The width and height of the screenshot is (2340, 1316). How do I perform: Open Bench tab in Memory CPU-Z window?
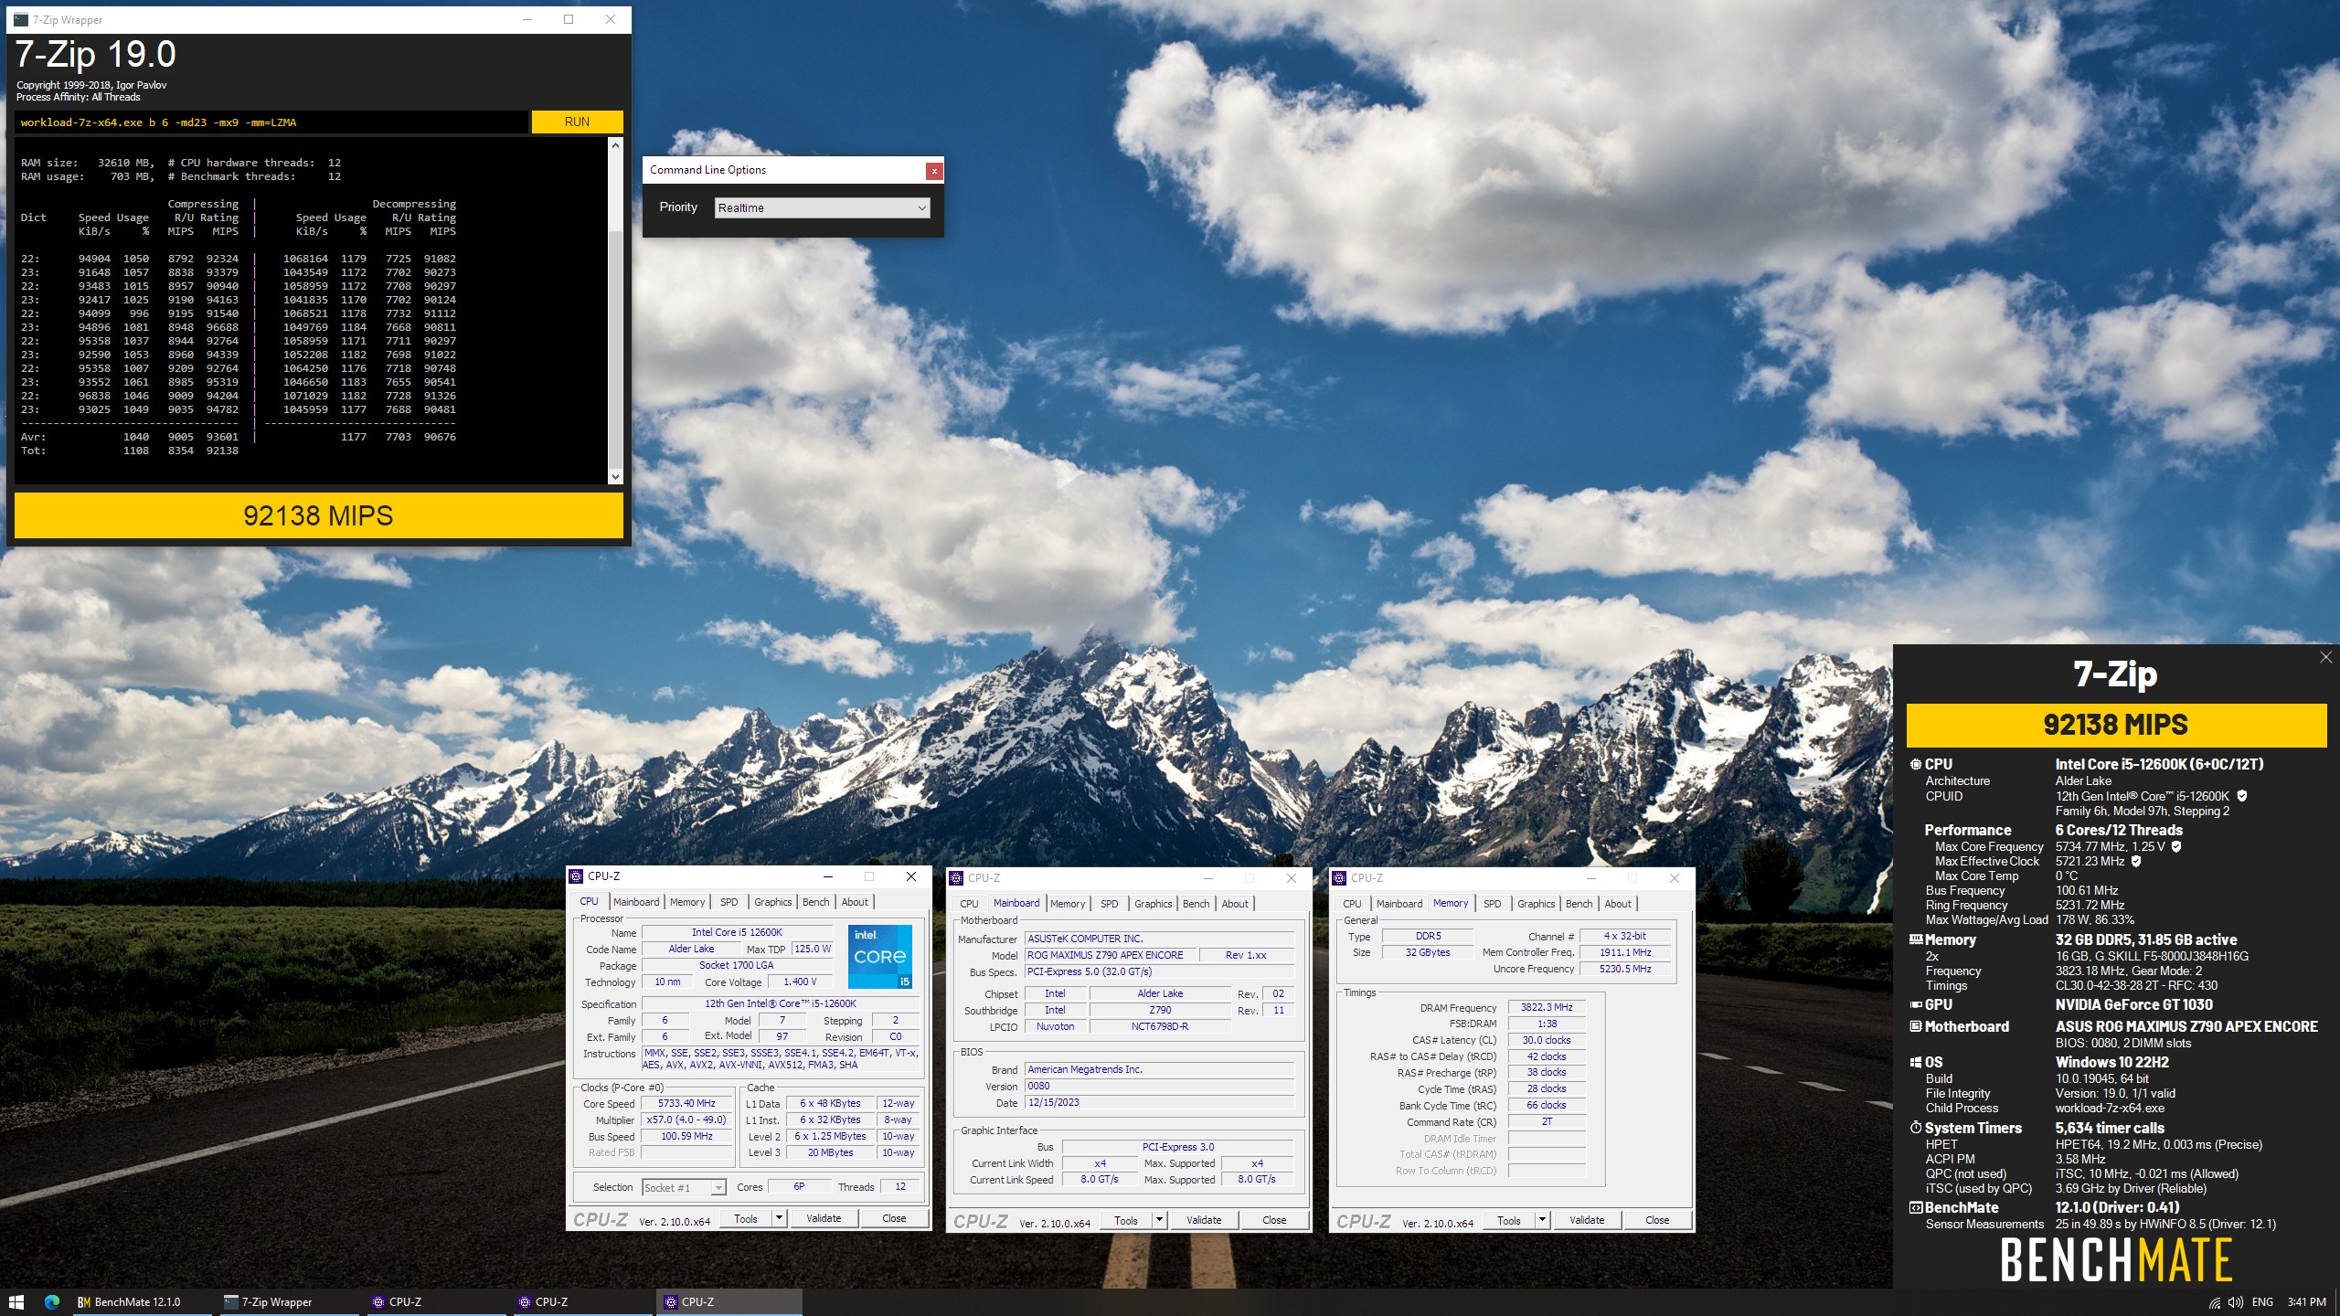[x=1579, y=904]
